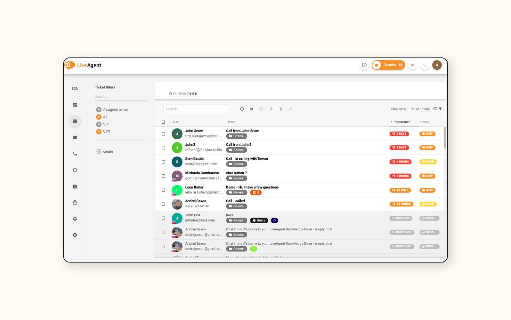
Task: Click the refresh icon near Displaying count
Action: (435, 109)
